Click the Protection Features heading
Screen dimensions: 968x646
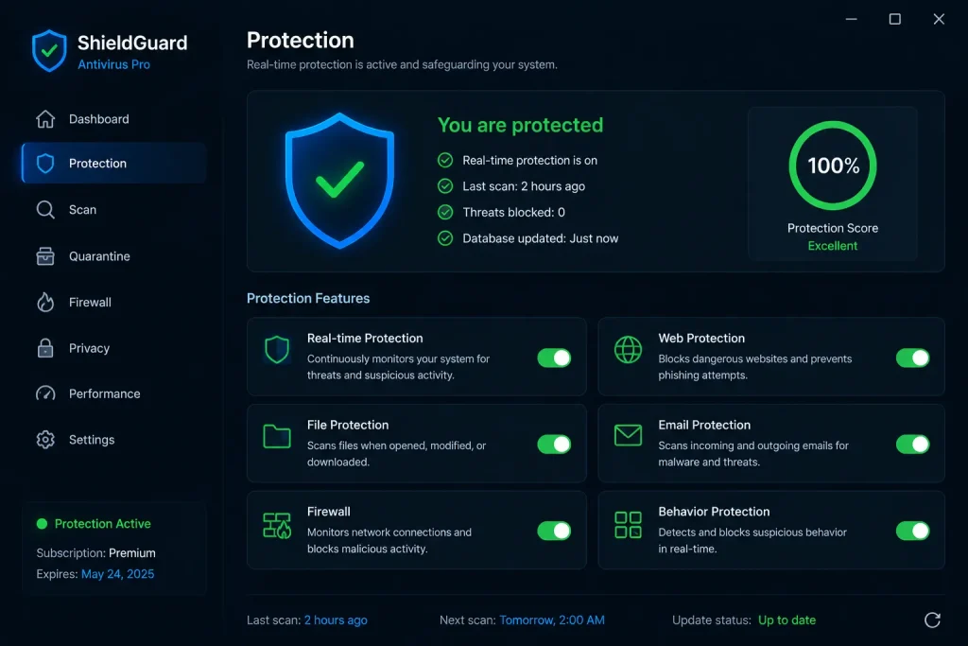pos(308,298)
